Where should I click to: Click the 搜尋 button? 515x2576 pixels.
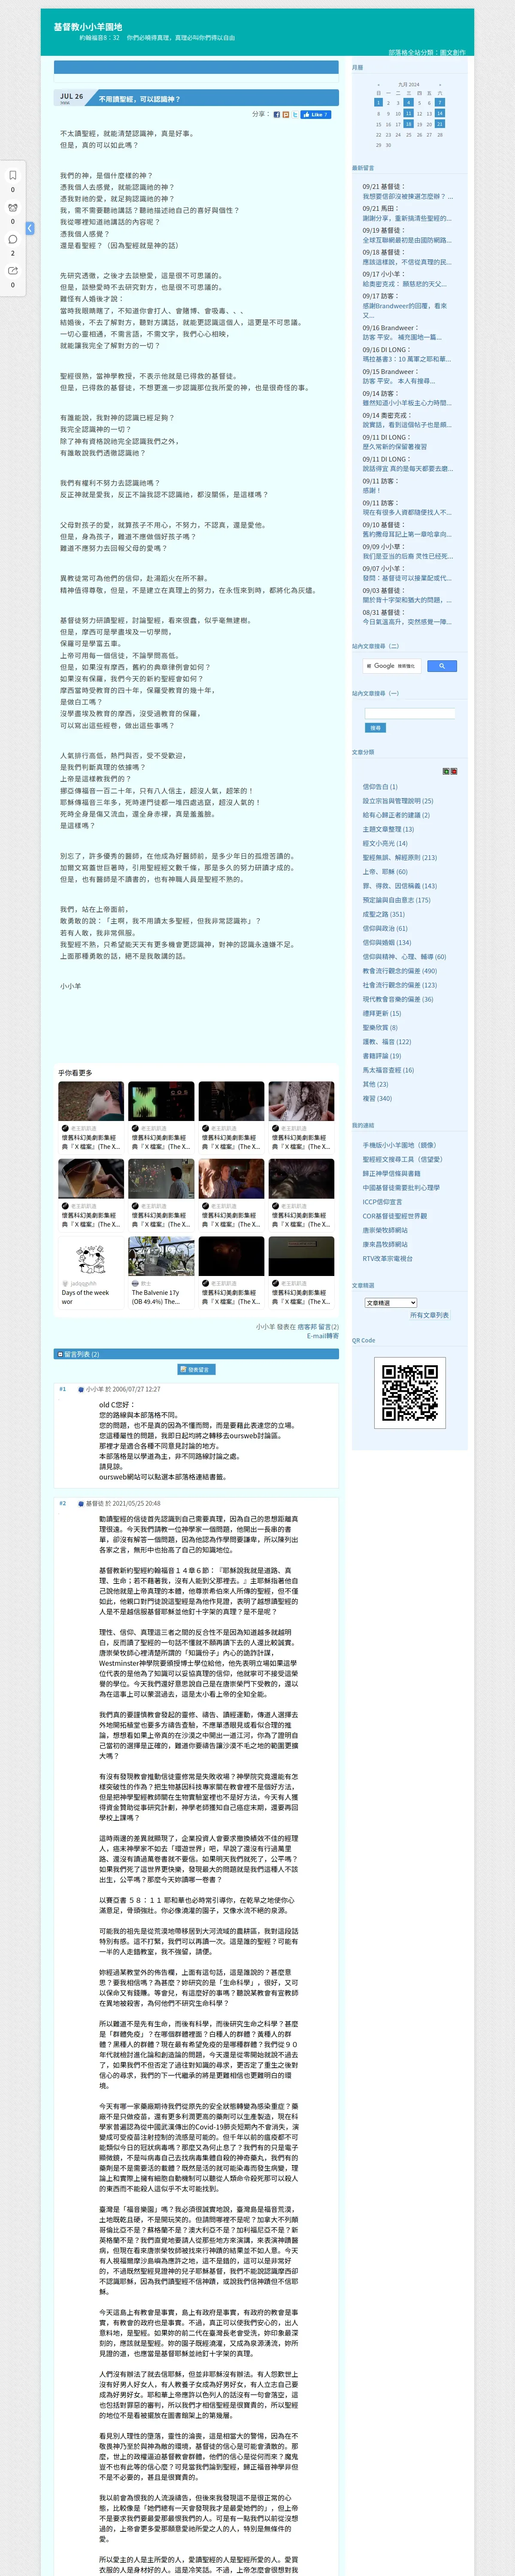click(x=375, y=728)
